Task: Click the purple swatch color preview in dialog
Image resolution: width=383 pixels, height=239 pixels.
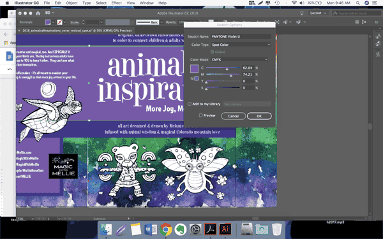Action: (x=195, y=69)
